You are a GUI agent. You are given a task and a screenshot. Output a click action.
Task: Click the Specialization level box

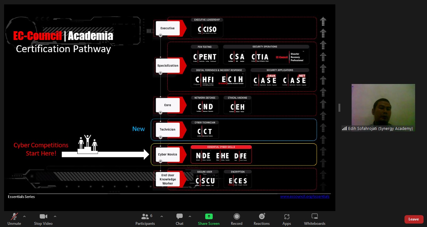168,66
